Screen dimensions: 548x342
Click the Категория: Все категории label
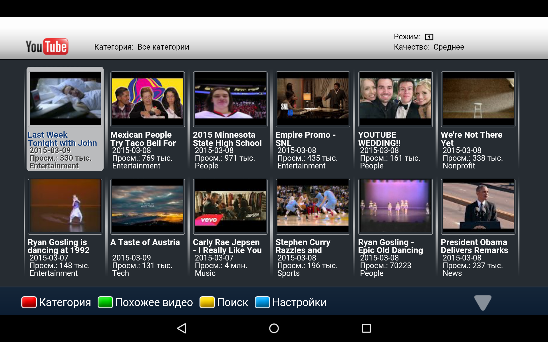(x=142, y=47)
